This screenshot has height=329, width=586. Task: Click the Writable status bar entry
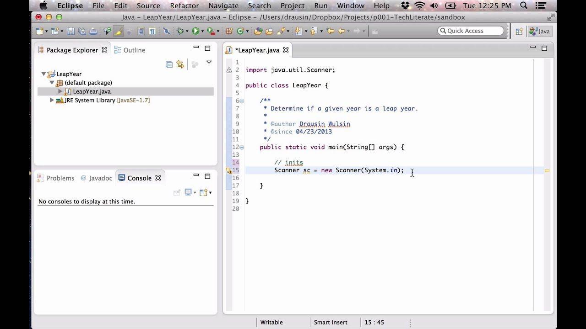(x=271, y=322)
